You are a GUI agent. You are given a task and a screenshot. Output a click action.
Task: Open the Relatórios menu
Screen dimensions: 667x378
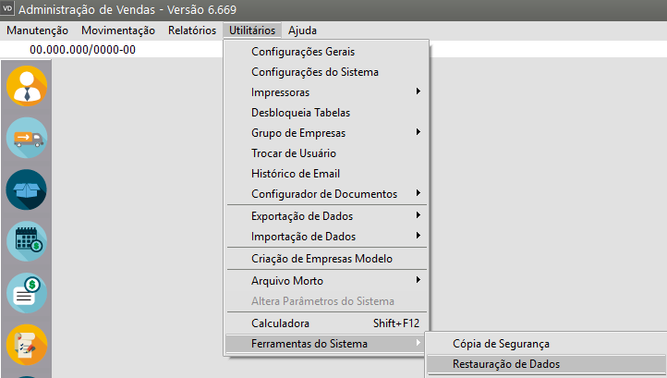pyautogui.click(x=192, y=30)
